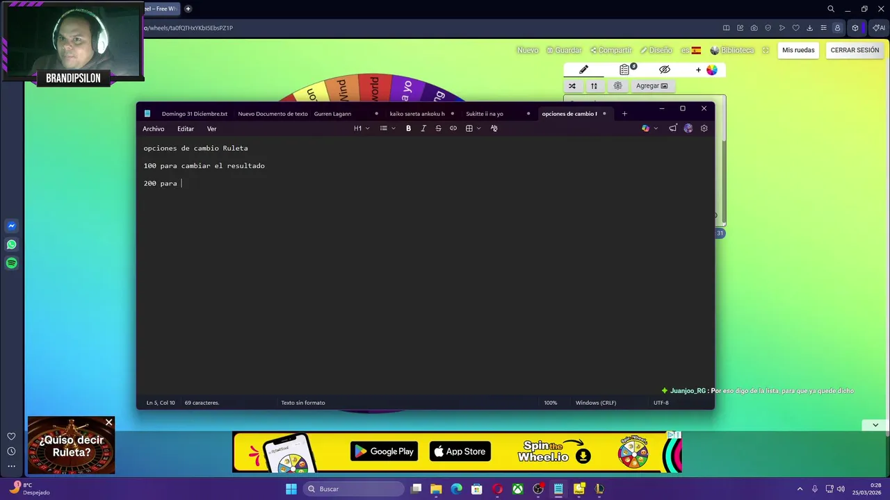This screenshot has width=890, height=500.
Task: Click the Mis ruedas button
Action: tap(798, 50)
